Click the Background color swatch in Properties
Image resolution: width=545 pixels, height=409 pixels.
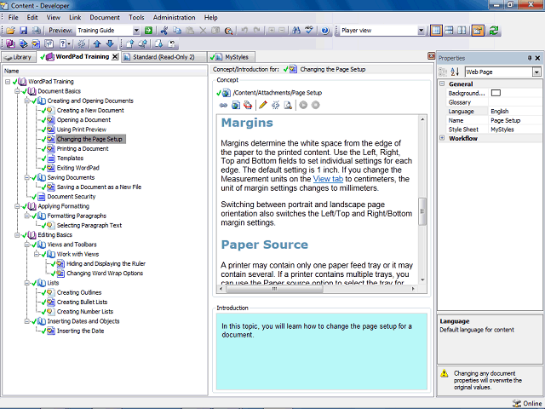pyautogui.click(x=496, y=93)
